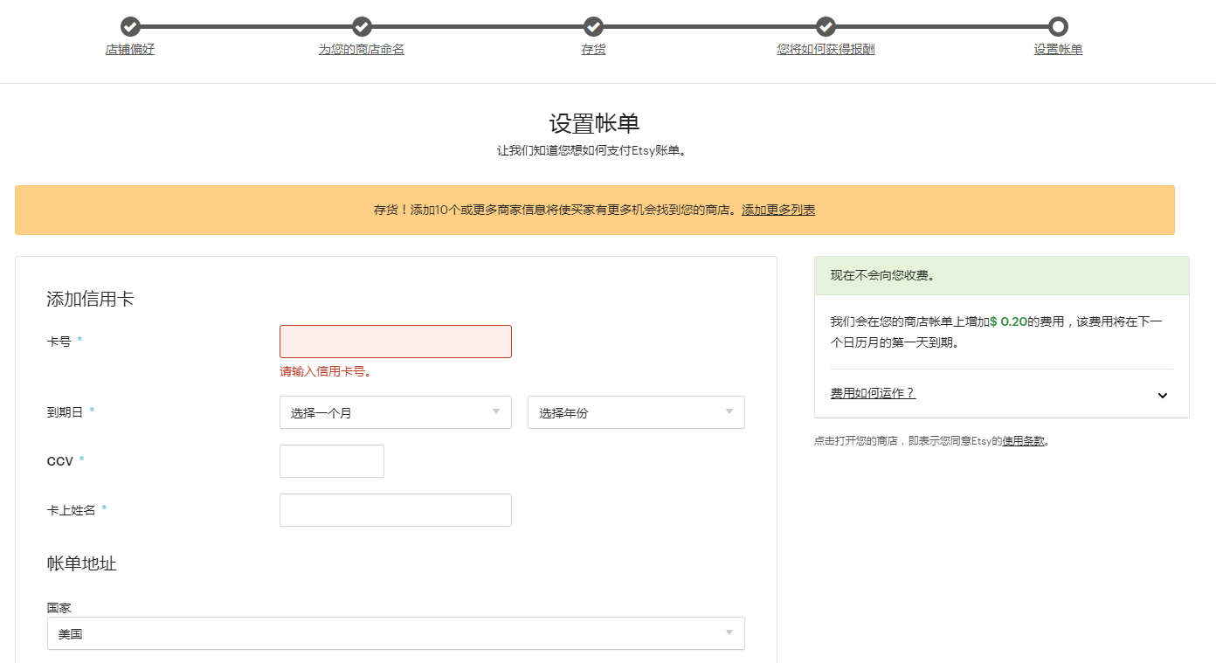Click the CCV input field

[x=331, y=461]
